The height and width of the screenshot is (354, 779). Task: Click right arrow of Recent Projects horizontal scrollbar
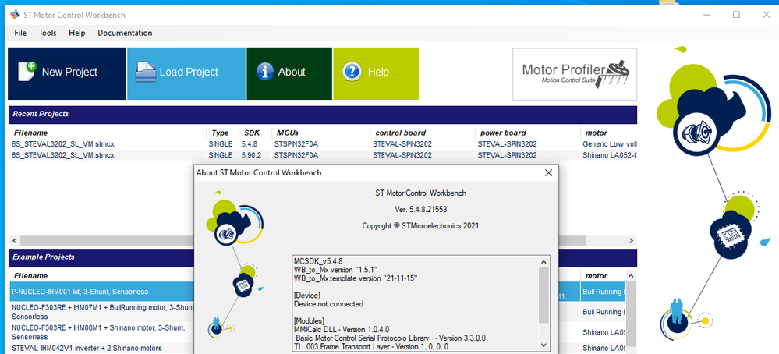click(632, 240)
